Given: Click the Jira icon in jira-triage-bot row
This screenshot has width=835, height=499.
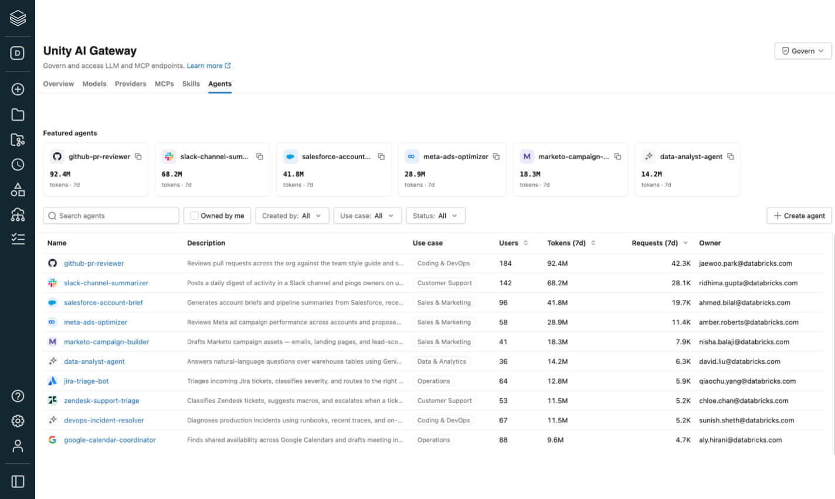Looking at the screenshot, I should pos(52,381).
